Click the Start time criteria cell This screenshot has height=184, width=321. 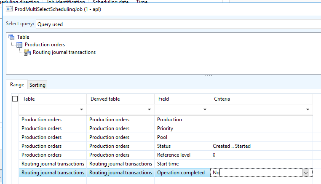click(262, 164)
